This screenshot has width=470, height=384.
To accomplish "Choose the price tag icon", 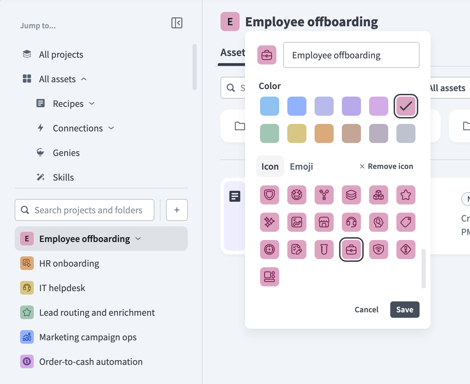I will tap(406, 222).
